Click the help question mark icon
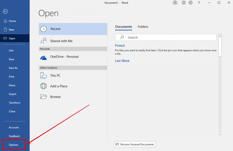 click(199, 3)
